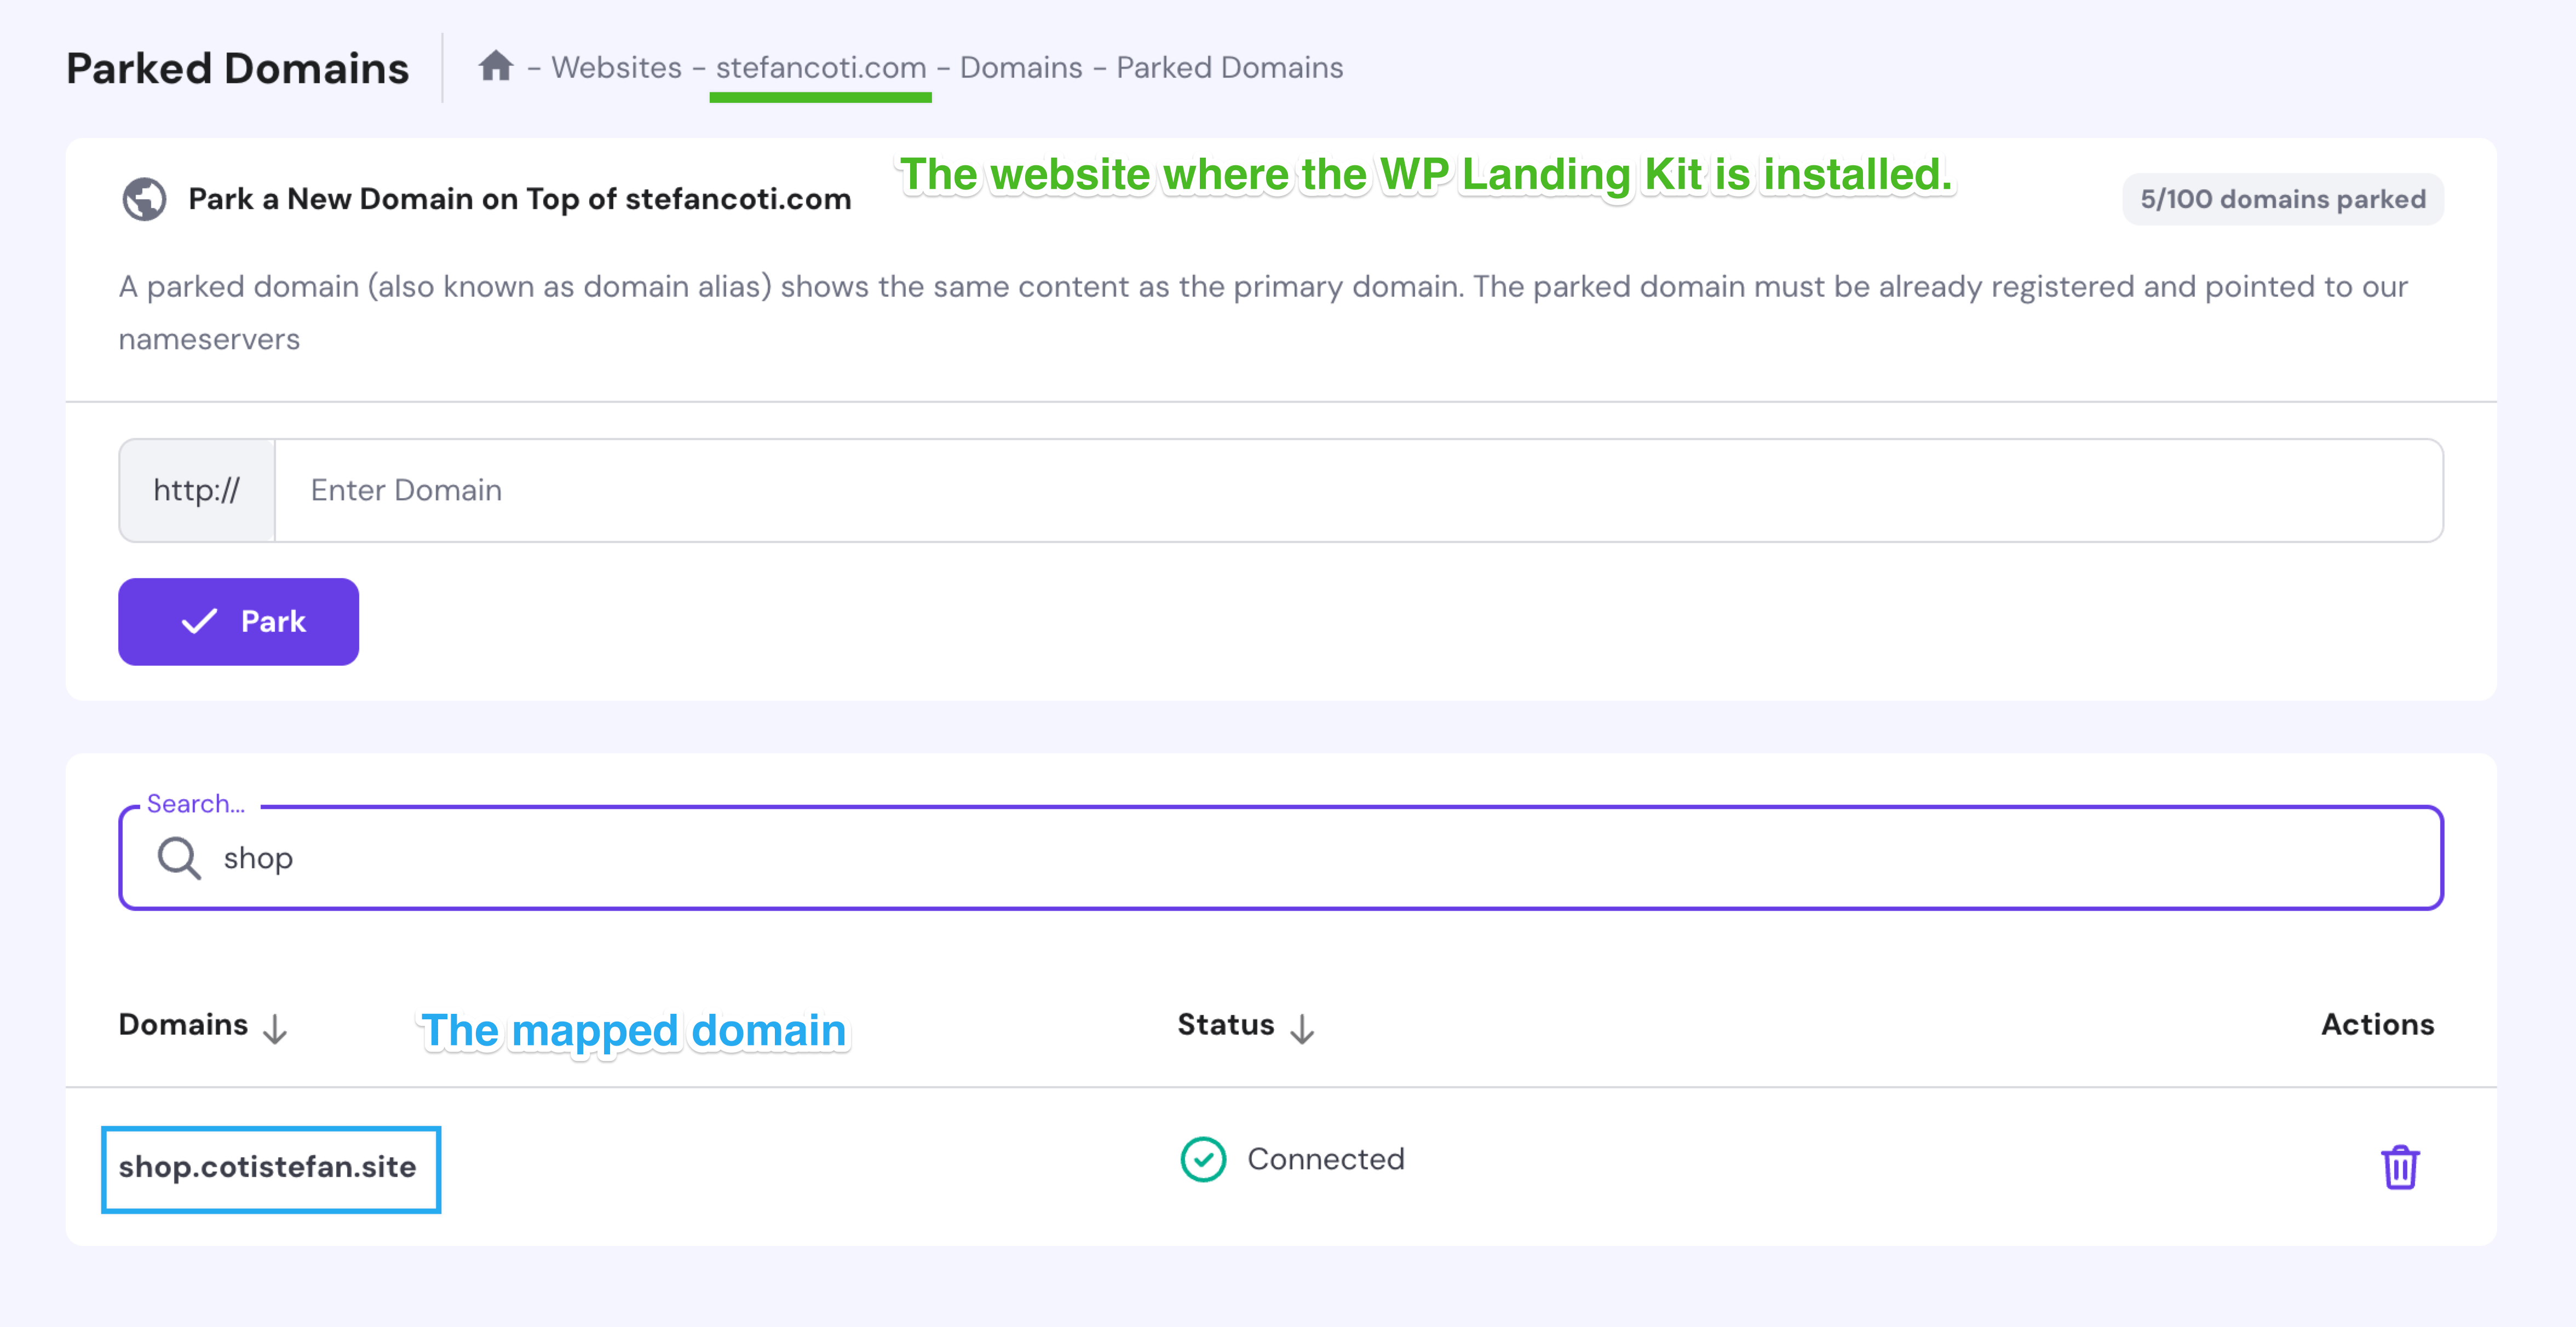The width and height of the screenshot is (2576, 1327).
Task: Toggle Domains column sort order arrow
Action: 274,1028
